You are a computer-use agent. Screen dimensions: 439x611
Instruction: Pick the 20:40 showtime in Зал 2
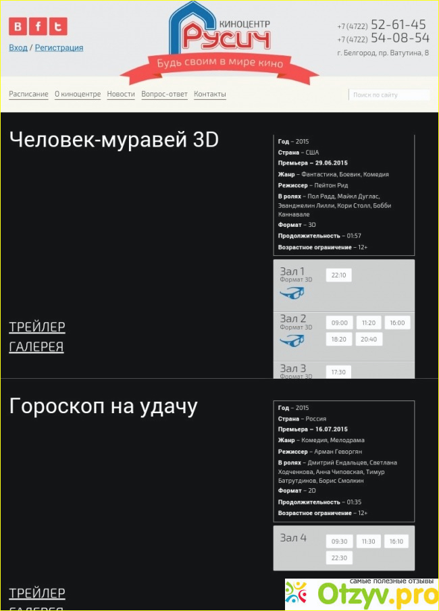[369, 339]
